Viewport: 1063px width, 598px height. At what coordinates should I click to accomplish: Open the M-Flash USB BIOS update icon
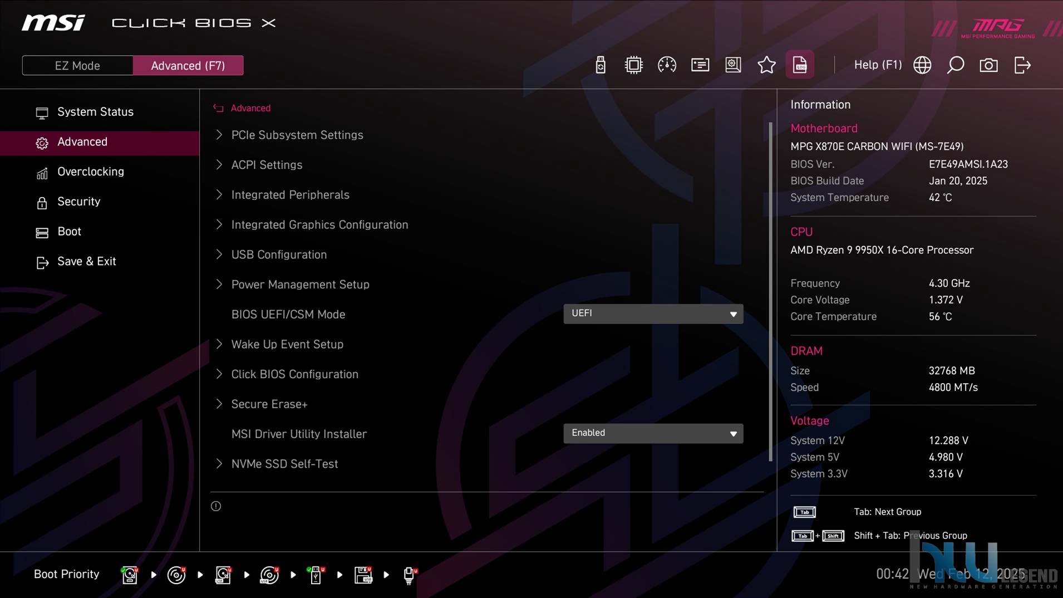pos(601,65)
